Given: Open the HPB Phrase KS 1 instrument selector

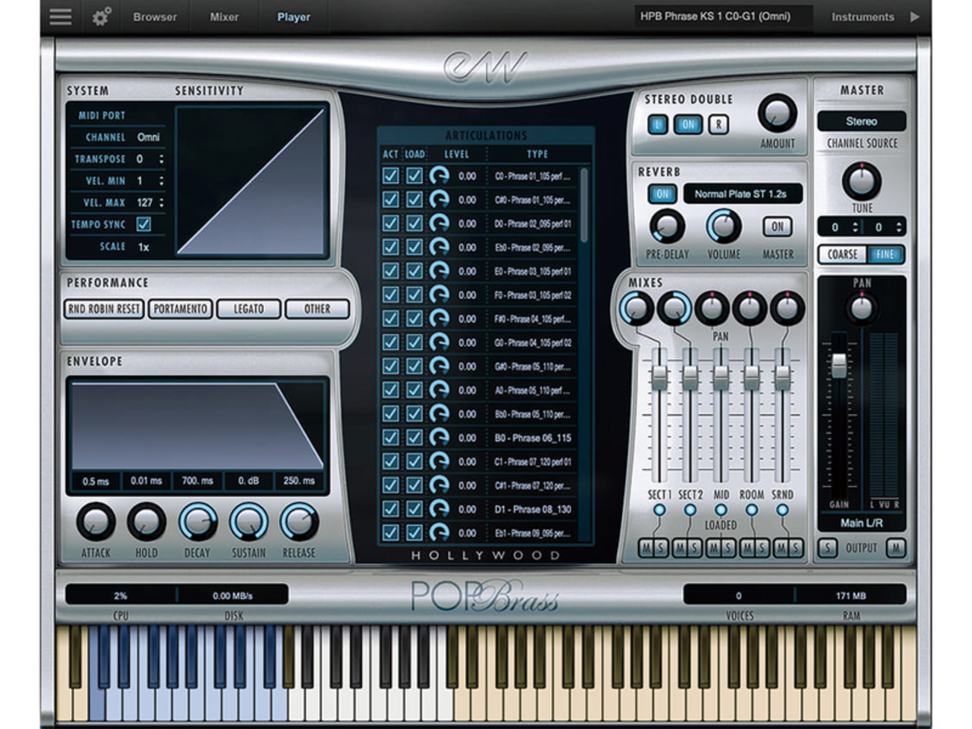Looking at the screenshot, I should coord(722,16).
